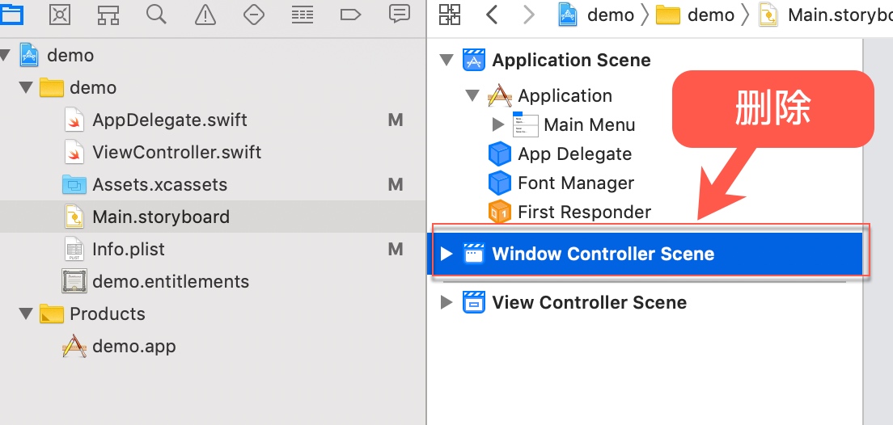
Task: Click the Info.plist file icon
Action: click(x=74, y=249)
